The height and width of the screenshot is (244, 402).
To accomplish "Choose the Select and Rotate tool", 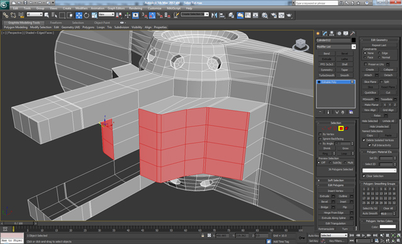I will click(86, 15).
